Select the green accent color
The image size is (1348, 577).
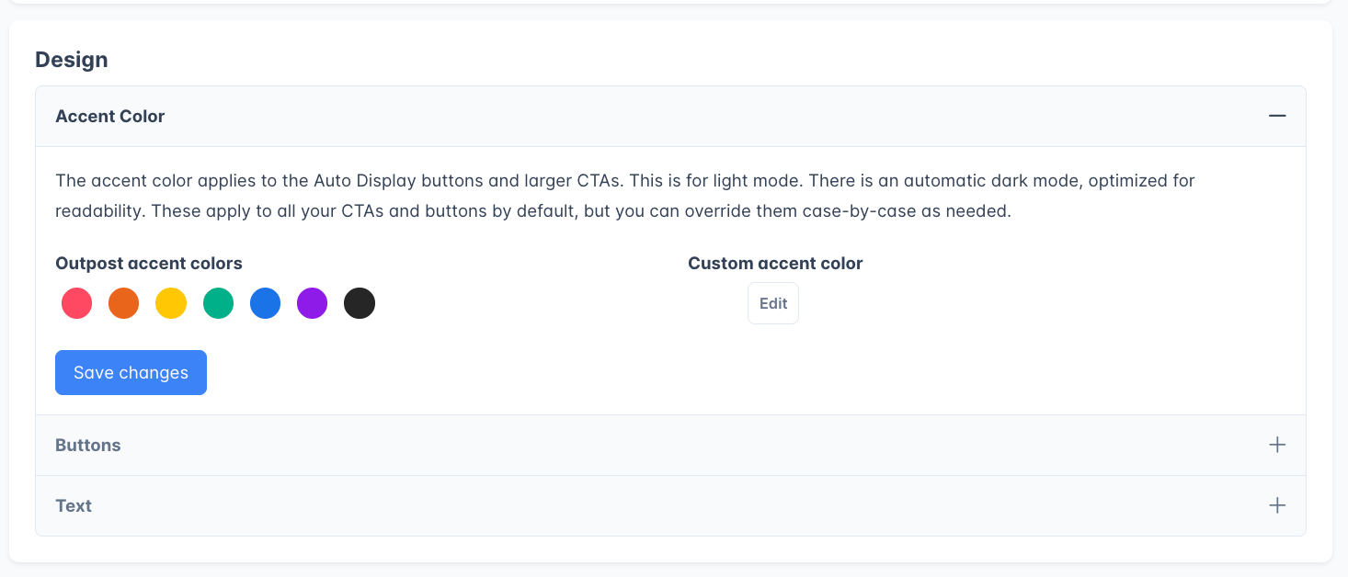pos(218,303)
